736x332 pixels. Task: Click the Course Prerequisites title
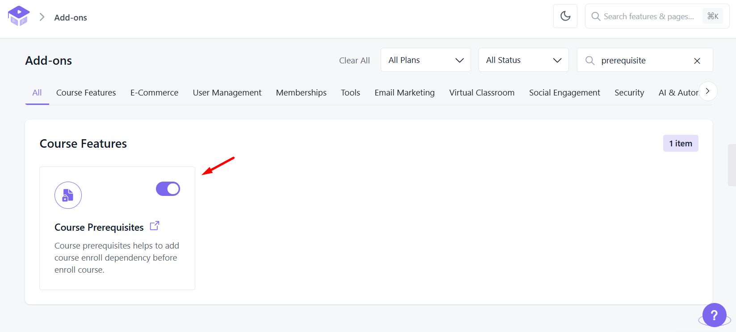(x=99, y=227)
